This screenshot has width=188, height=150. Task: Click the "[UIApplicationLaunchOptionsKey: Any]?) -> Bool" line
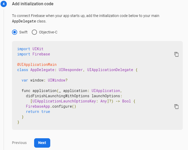[83, 101]
